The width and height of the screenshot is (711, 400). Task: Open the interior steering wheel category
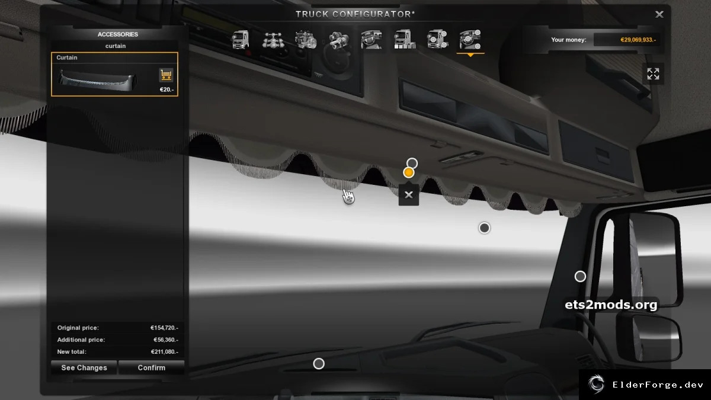(371, 39)
